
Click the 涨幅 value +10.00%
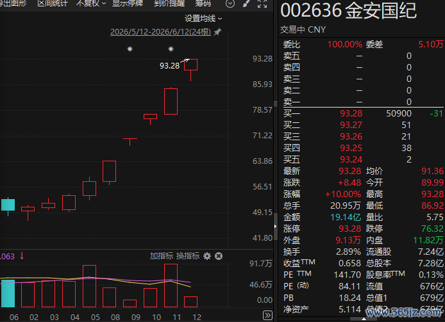click(343, 194)
